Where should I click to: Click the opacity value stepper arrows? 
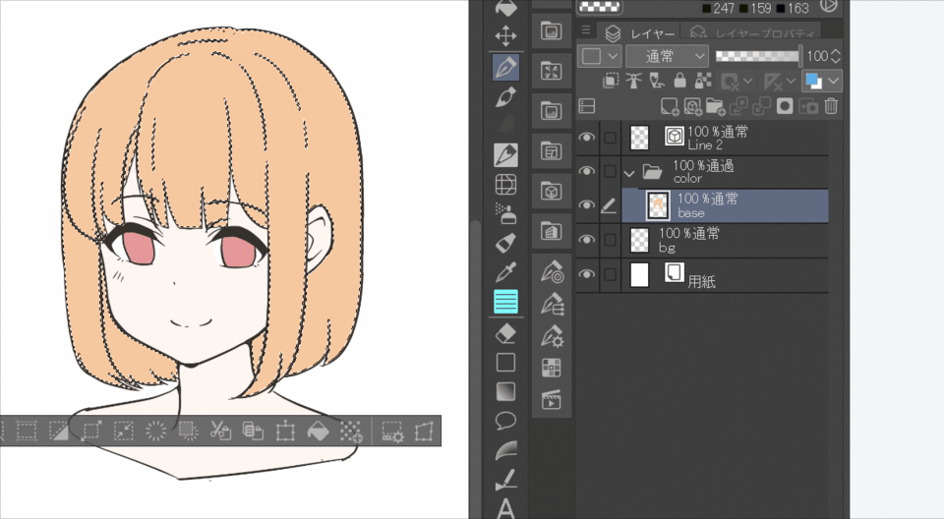(835, 56)
